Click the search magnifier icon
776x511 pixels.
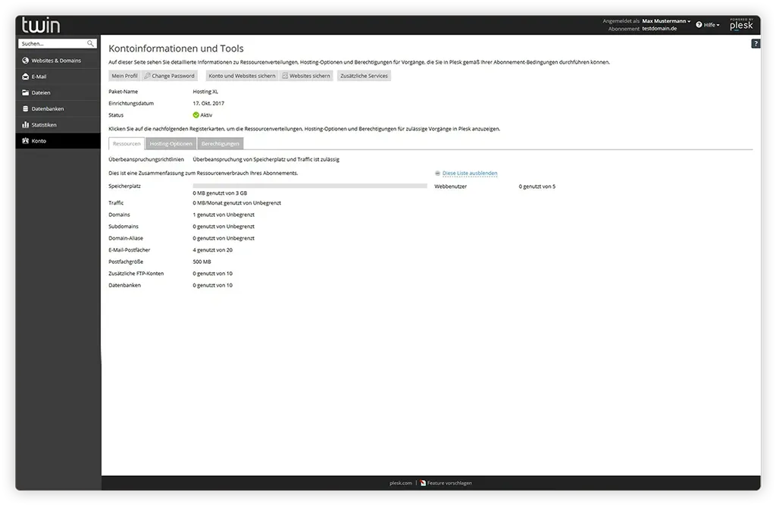[91, 44]
